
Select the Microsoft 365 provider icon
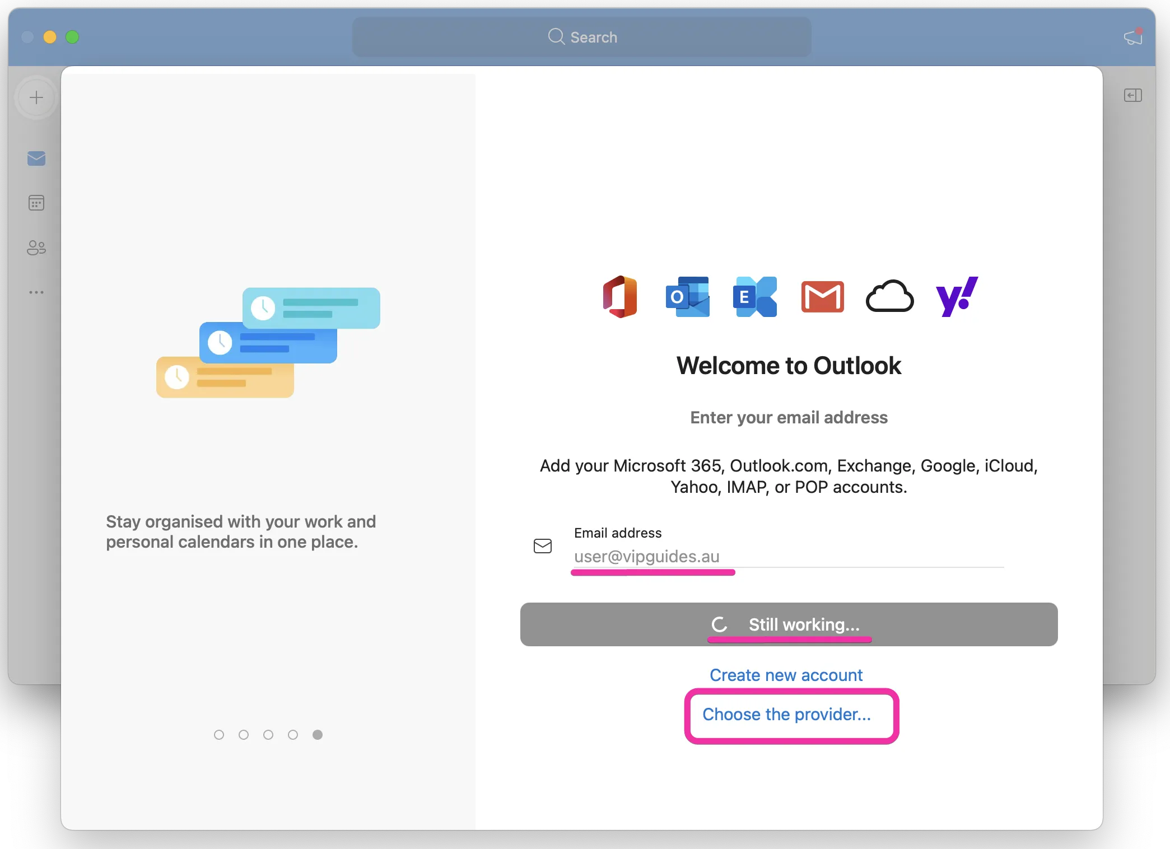tap(619, 297)
